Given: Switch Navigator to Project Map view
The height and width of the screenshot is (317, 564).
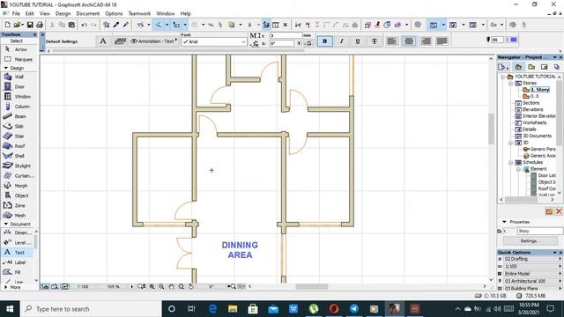Looking at the screenshot, I should tap(518, 67).
